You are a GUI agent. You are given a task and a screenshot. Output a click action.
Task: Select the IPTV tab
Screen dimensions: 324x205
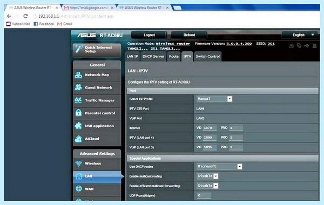click(187, 56)
